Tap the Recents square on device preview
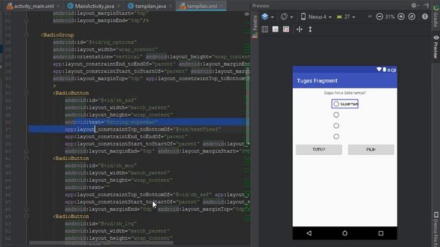Image resolution: width=440 pixels, height=247 pixels. (381, 233)
